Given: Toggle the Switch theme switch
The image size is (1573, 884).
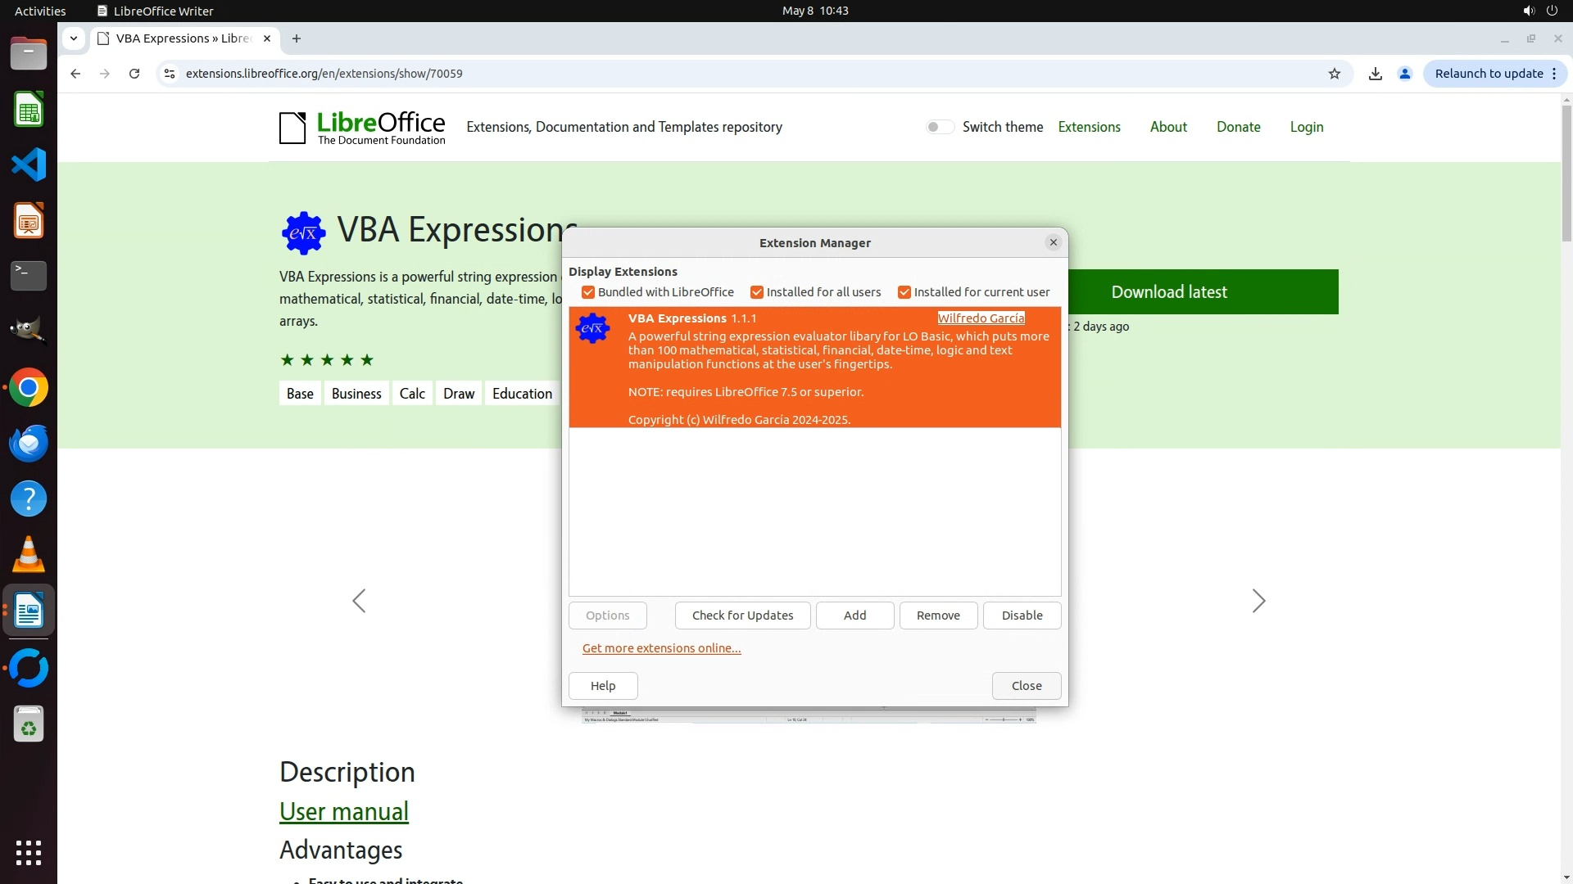Looking at the screenshot, I should click(x=940, y=127).
